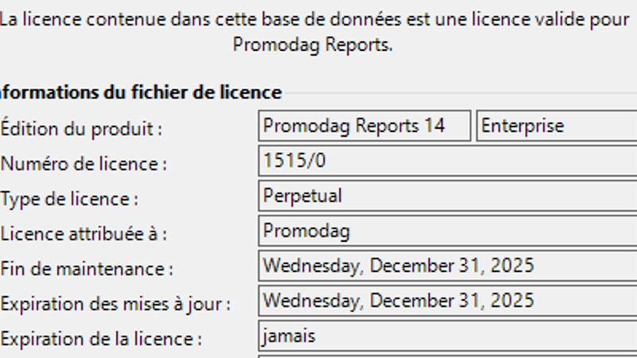Click the partly visible field below 'jamais'
The image size is (637, 358).
pos(447,355)
